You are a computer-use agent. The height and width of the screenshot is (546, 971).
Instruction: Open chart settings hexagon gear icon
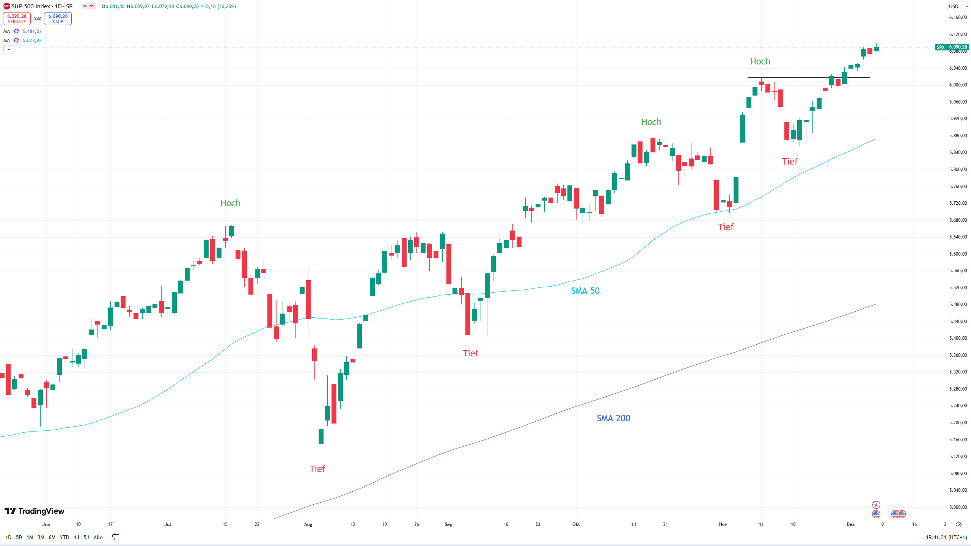pos(958,524)
